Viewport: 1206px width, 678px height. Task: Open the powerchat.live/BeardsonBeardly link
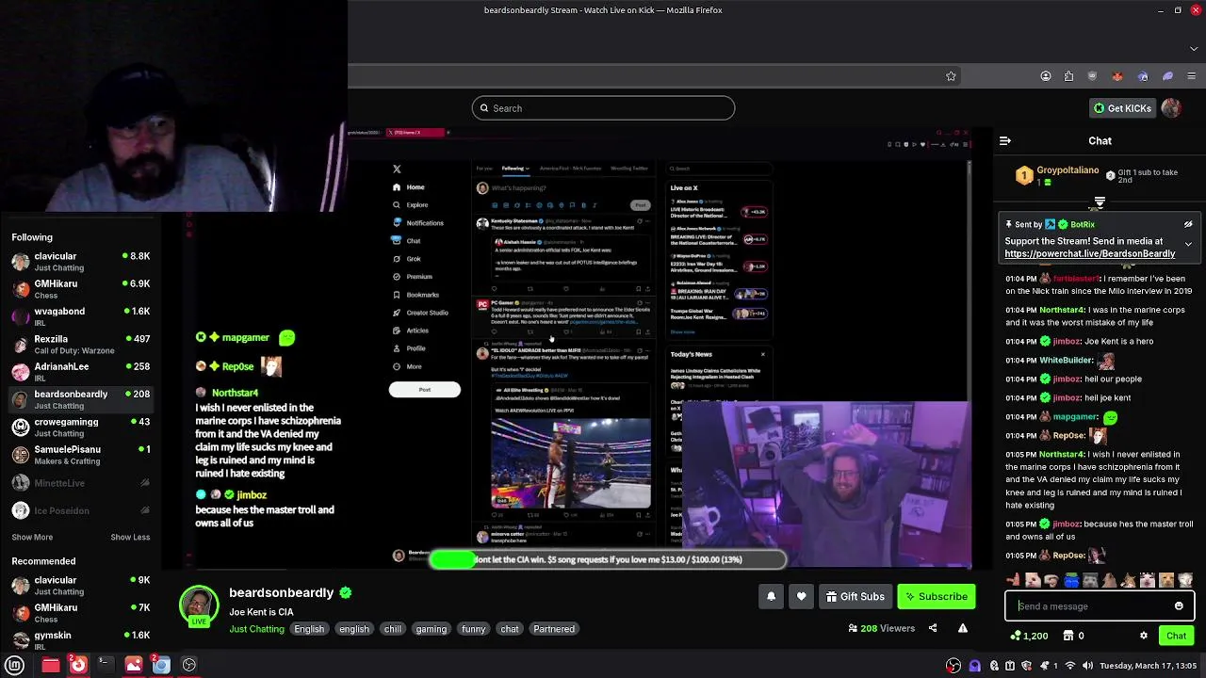pos(1089,253)
